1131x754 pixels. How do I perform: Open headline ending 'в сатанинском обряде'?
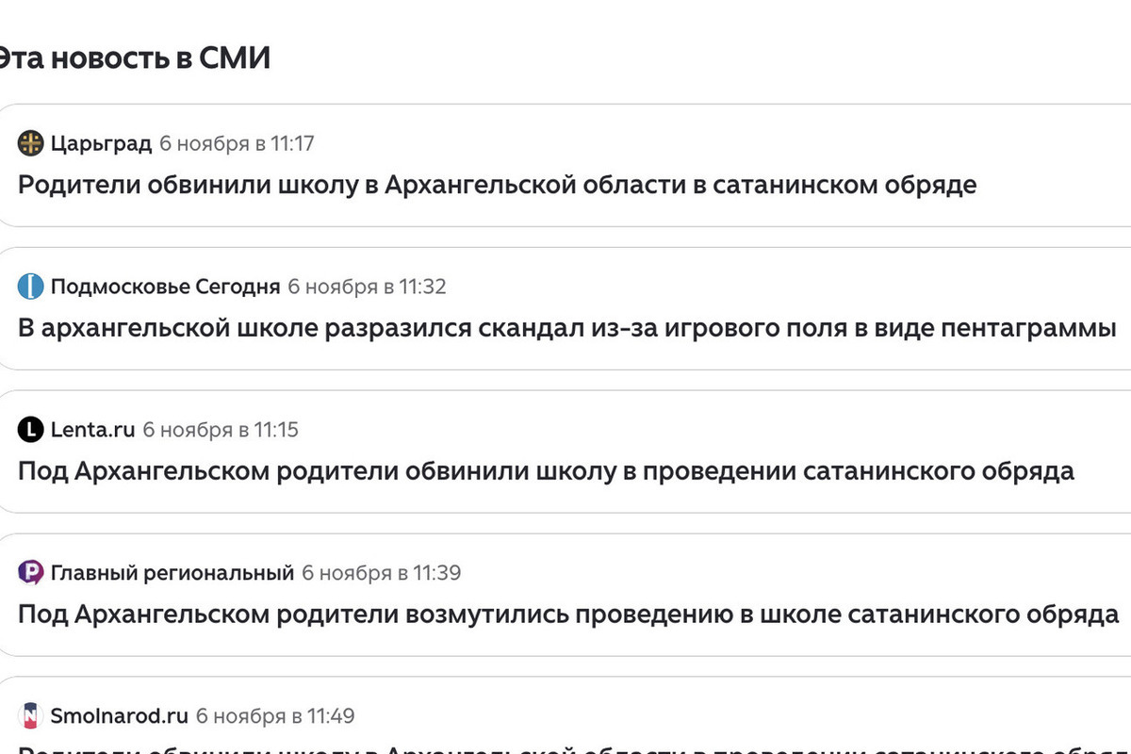(x=497, y=185)
